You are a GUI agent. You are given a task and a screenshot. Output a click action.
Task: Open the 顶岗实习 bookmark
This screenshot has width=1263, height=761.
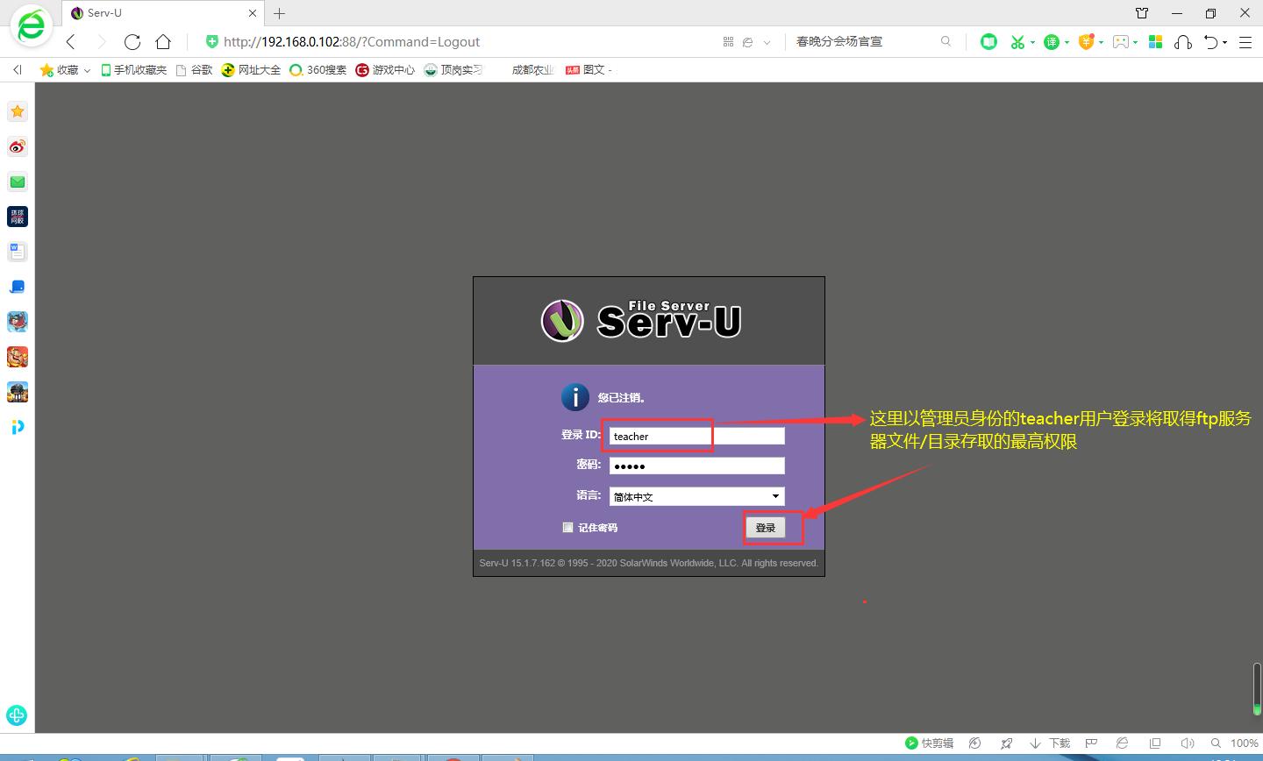pos(453,69)
